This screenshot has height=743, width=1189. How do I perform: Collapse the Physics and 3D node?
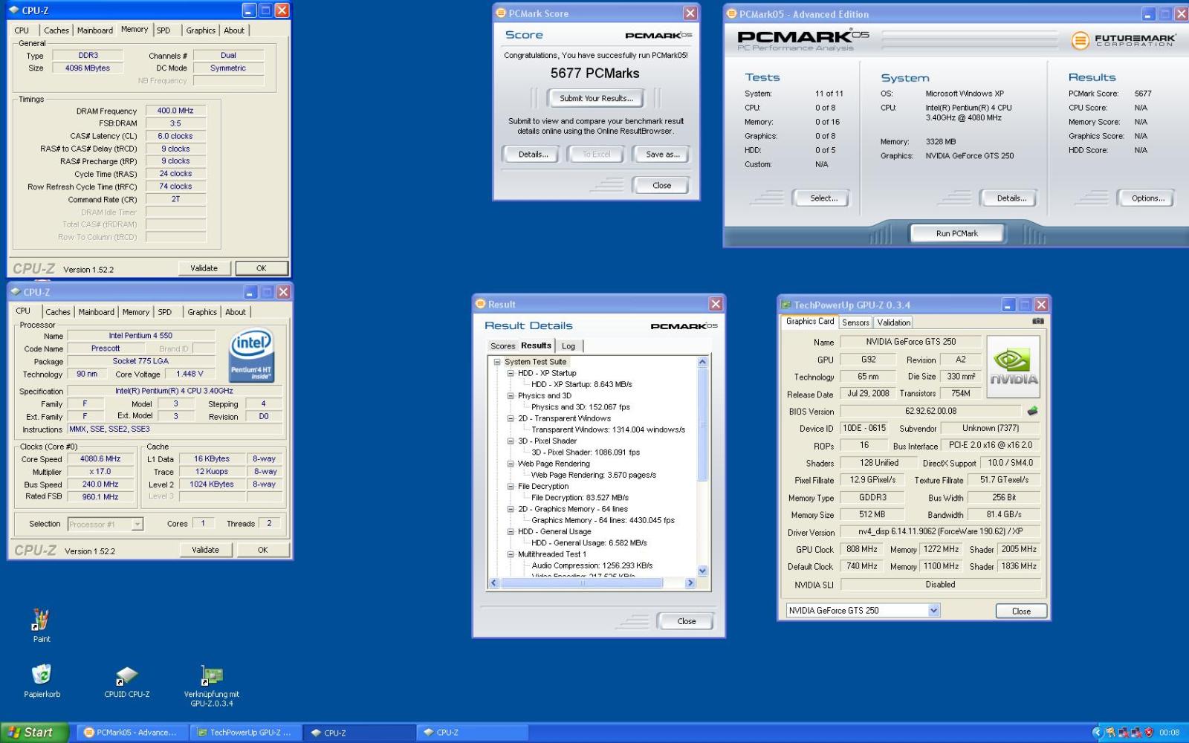tap(511, 396)
